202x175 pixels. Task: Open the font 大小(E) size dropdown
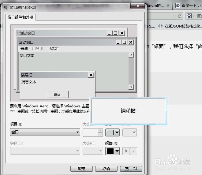[x=93, y=151]
